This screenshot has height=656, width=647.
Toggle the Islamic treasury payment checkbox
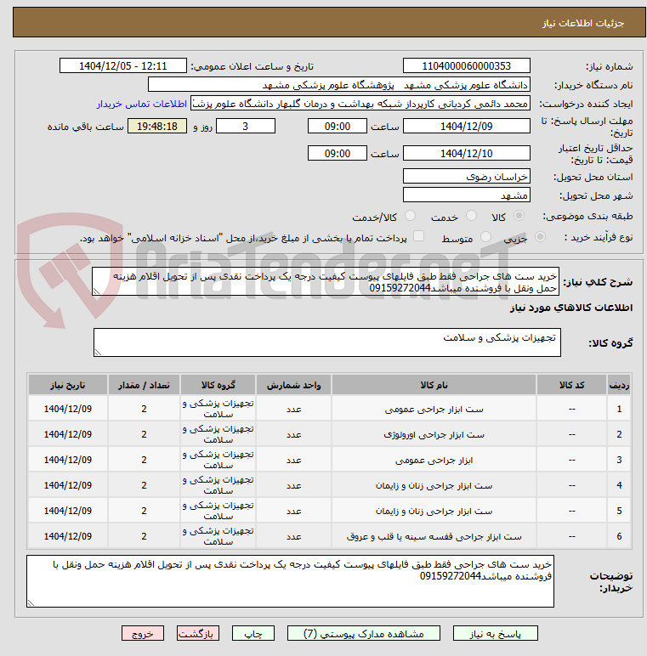point(418,236)
